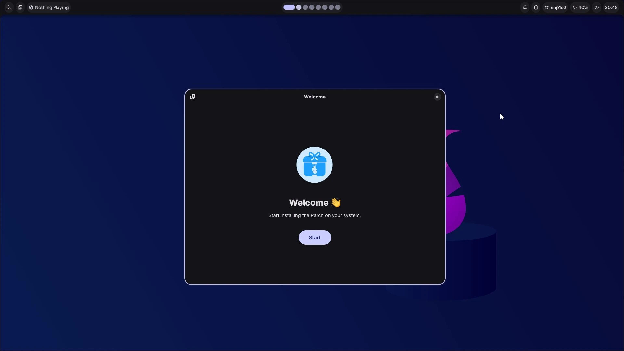This screenshot has height=351, width=624.
Task: Click the 'Start installing the Parch on your system.' text
Action: click(315, 215)
